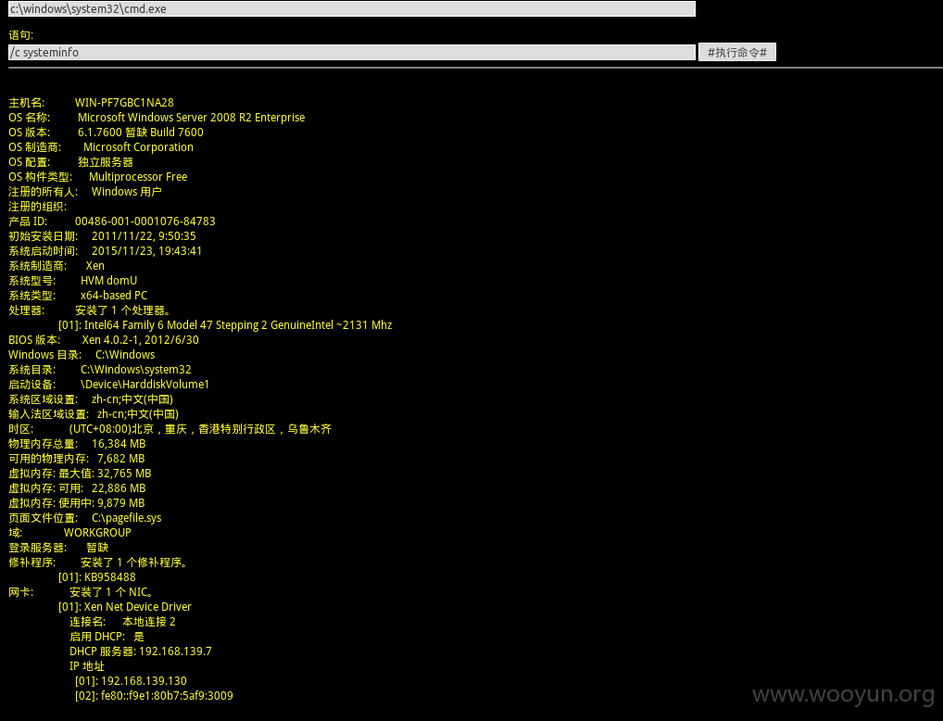Click the WORKGROUP domain value
This screenshot has width=943, height=721.
97,533
